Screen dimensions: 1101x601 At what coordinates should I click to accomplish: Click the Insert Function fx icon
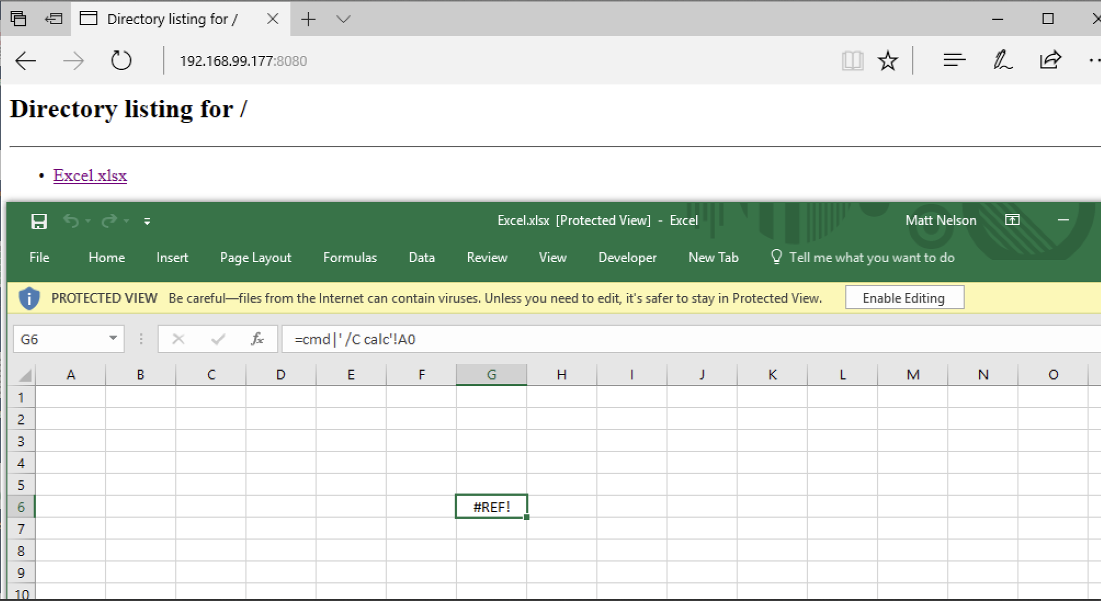[257, 339]
